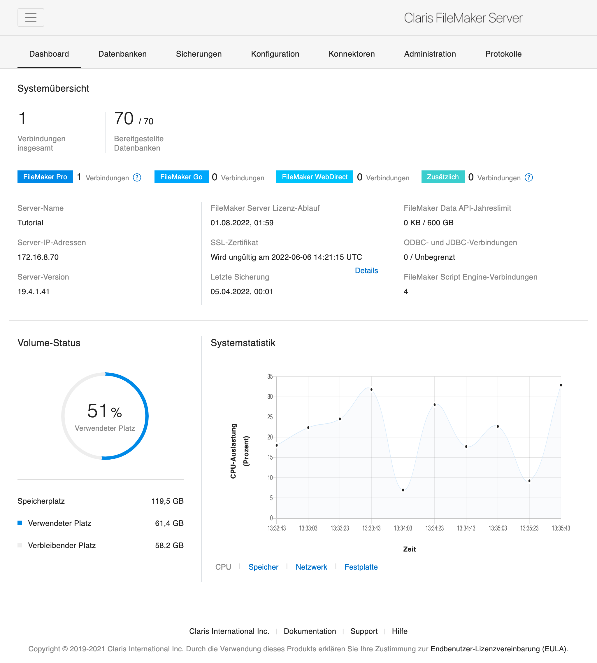
Task: Click server version 19.4.1.41
Action: click(34, 292)
